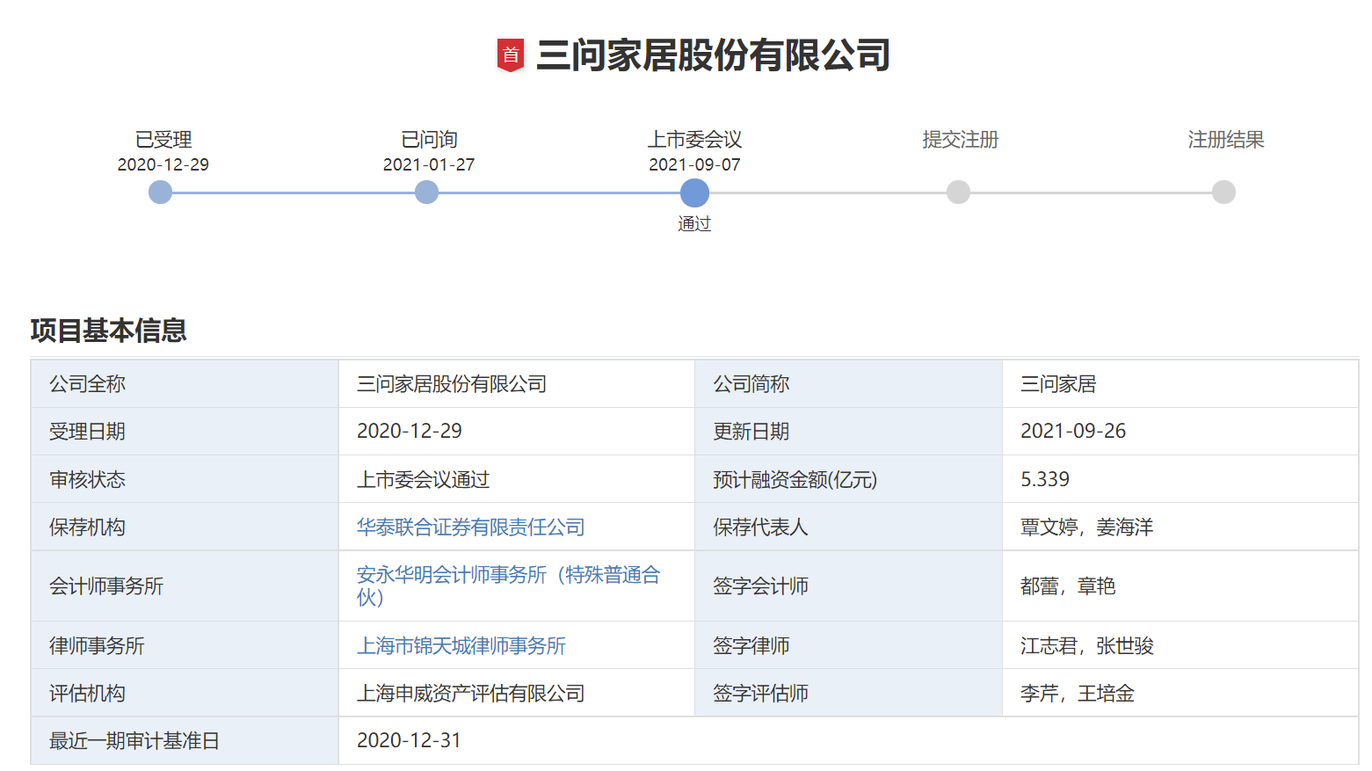Click the 2020-12-29 date under 已受理

pyautogui.click(x=163, y=164)
